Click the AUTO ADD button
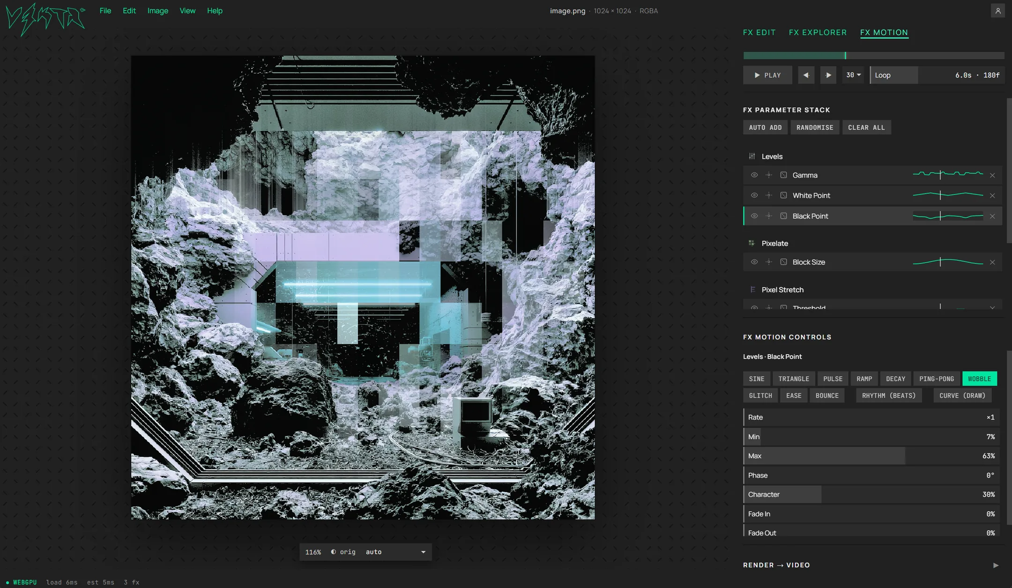 765,127
